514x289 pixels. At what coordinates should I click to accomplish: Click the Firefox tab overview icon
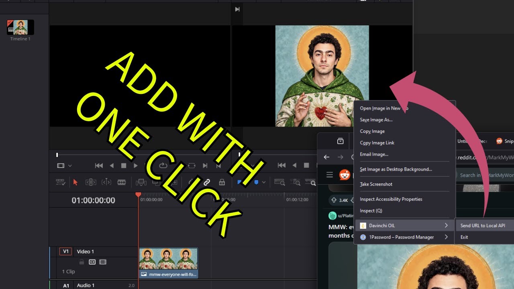click(x=340, y=141)
